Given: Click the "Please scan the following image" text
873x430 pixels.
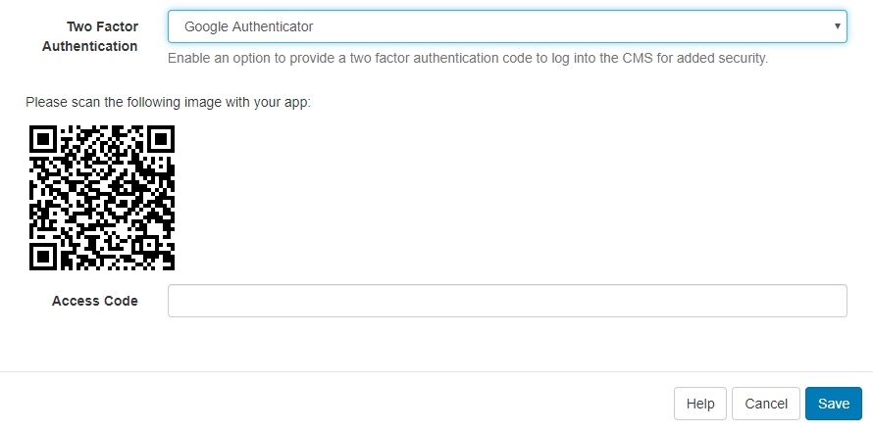Looking at the screenshot, I should (168, 101).
